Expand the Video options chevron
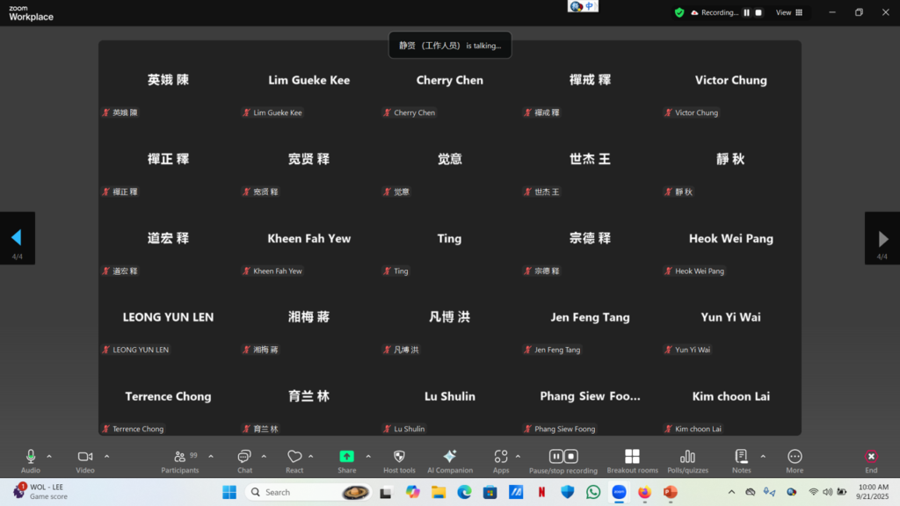 click(x=107, y=456)
